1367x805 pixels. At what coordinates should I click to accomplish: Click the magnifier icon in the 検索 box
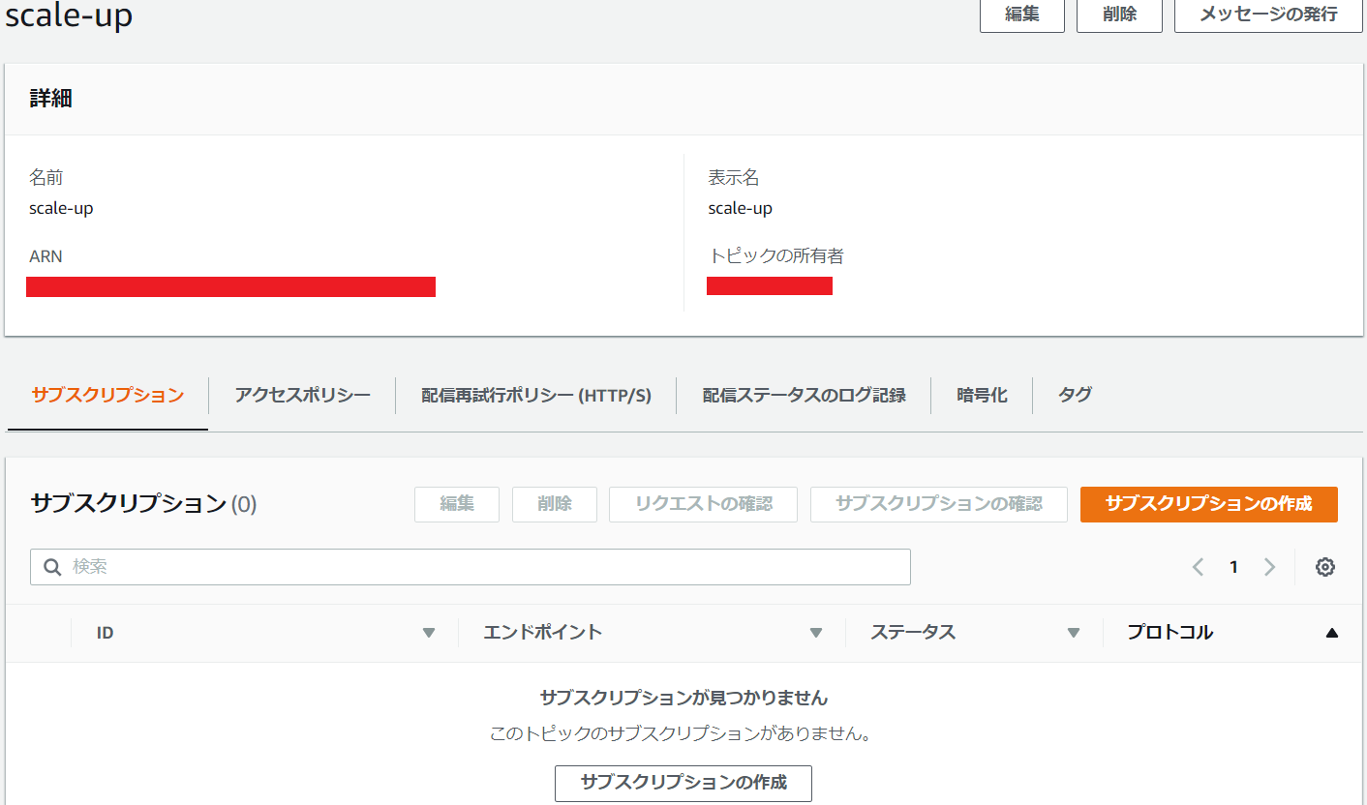click(x=53, y=567)
